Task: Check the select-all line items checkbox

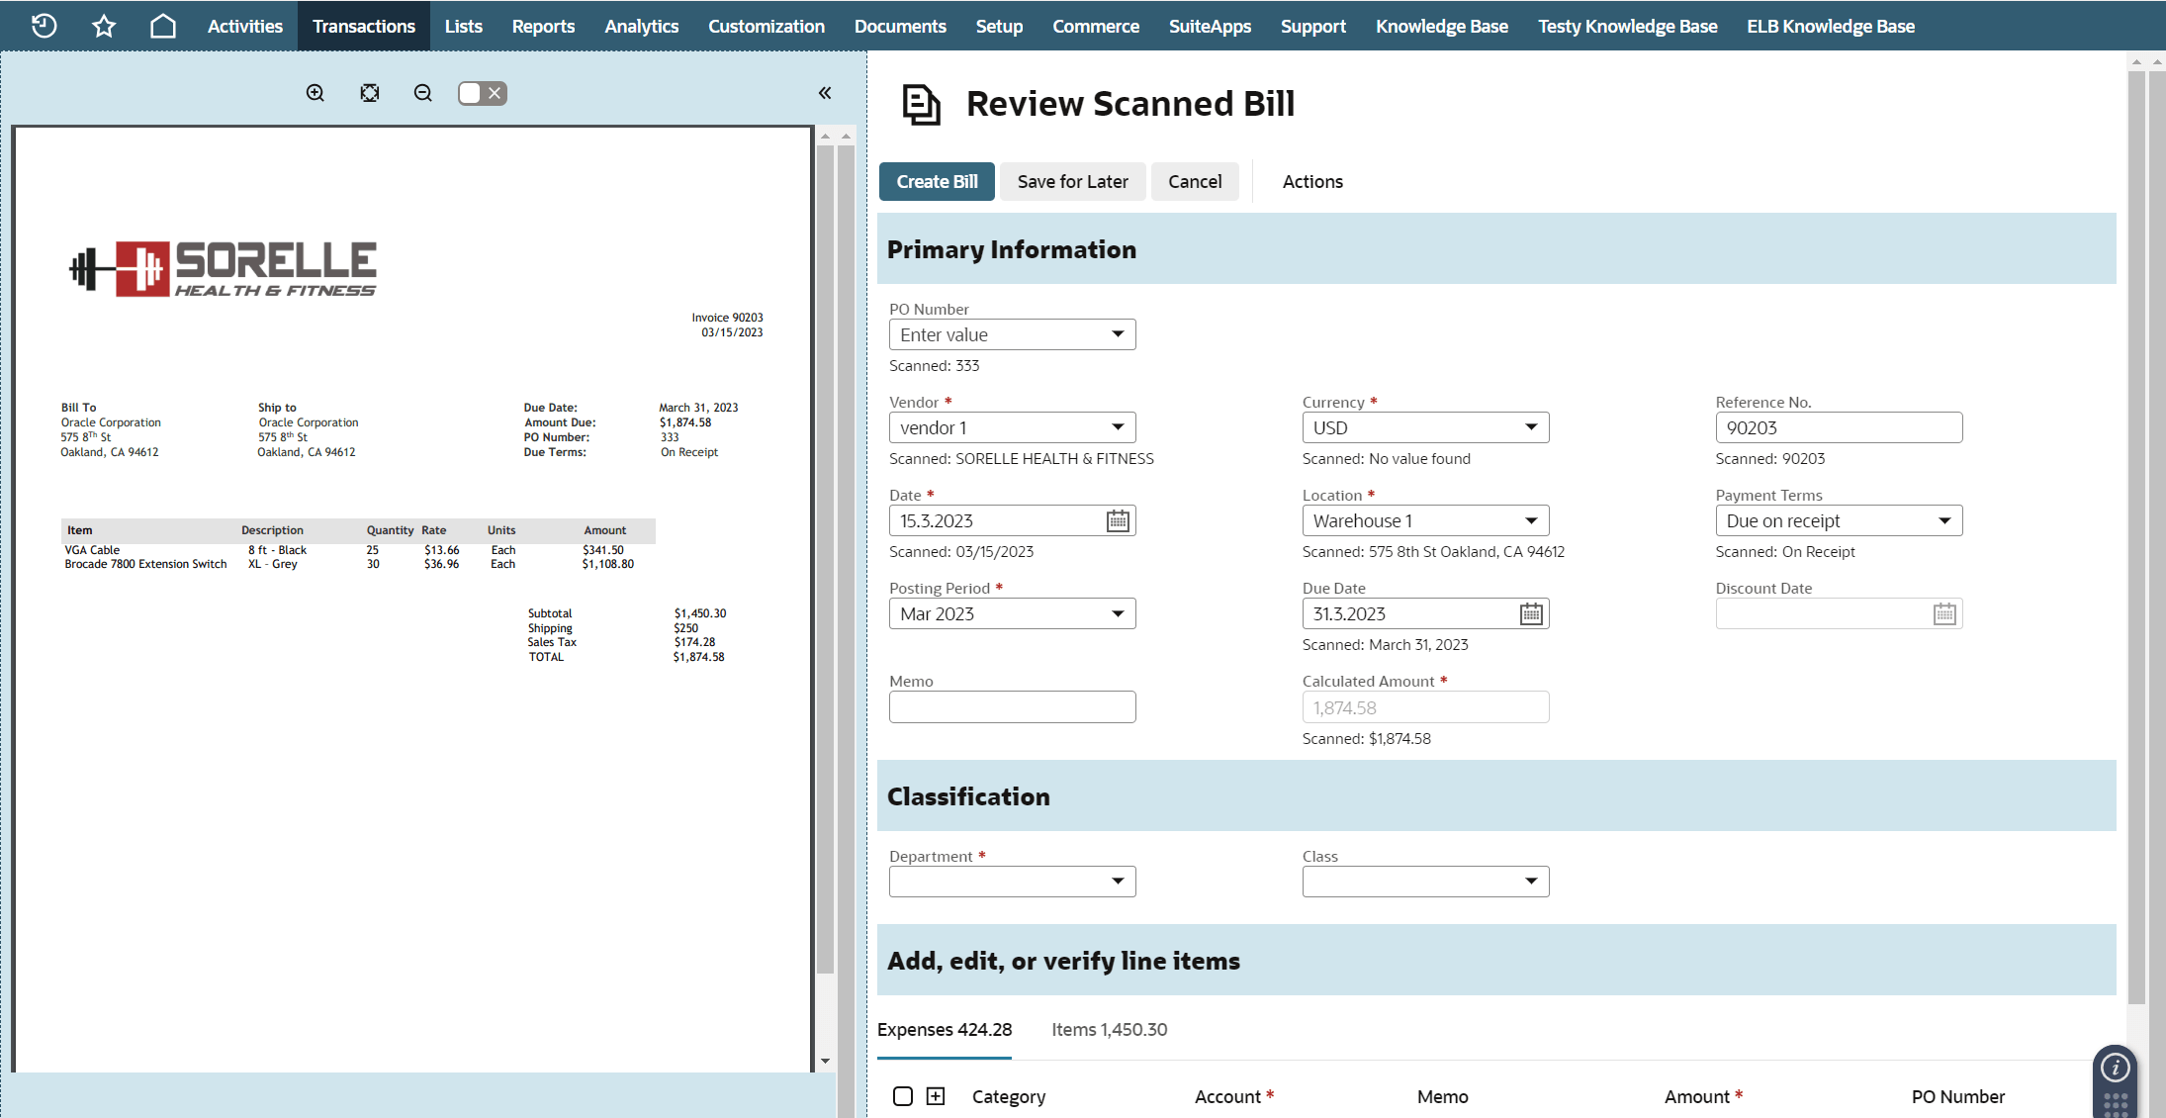Action: pos(903,1095)
